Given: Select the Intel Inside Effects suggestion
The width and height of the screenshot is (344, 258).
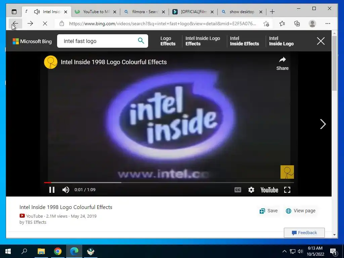Looking at the screenshot, I should [x=245, y=41].
